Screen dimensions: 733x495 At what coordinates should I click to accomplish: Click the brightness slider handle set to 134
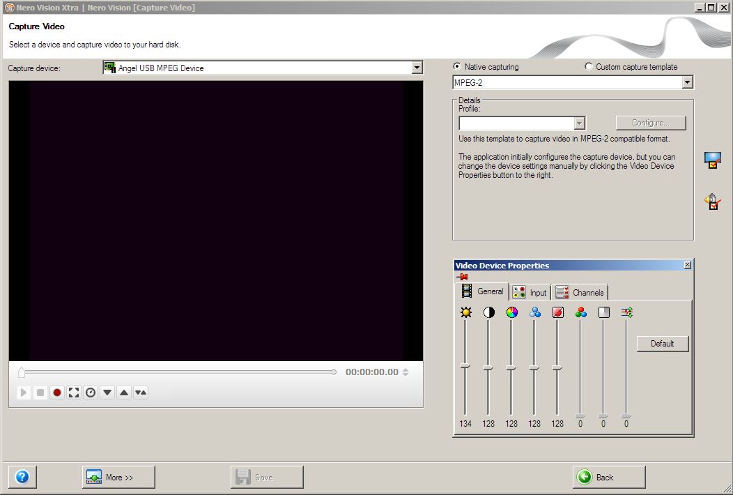pos(465,366)
